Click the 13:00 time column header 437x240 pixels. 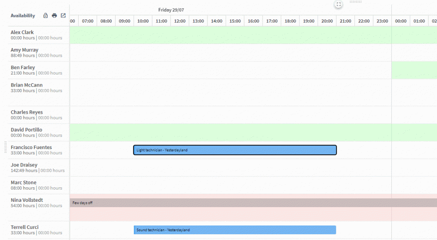198,21
